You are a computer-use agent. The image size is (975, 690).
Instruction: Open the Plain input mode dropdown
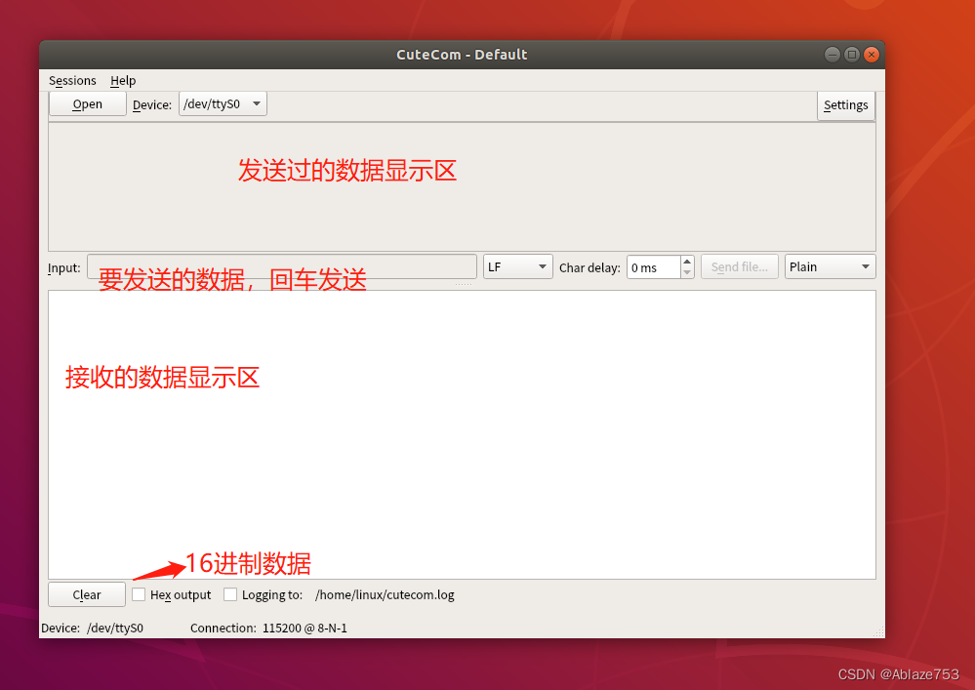click(x=829, y=265)
